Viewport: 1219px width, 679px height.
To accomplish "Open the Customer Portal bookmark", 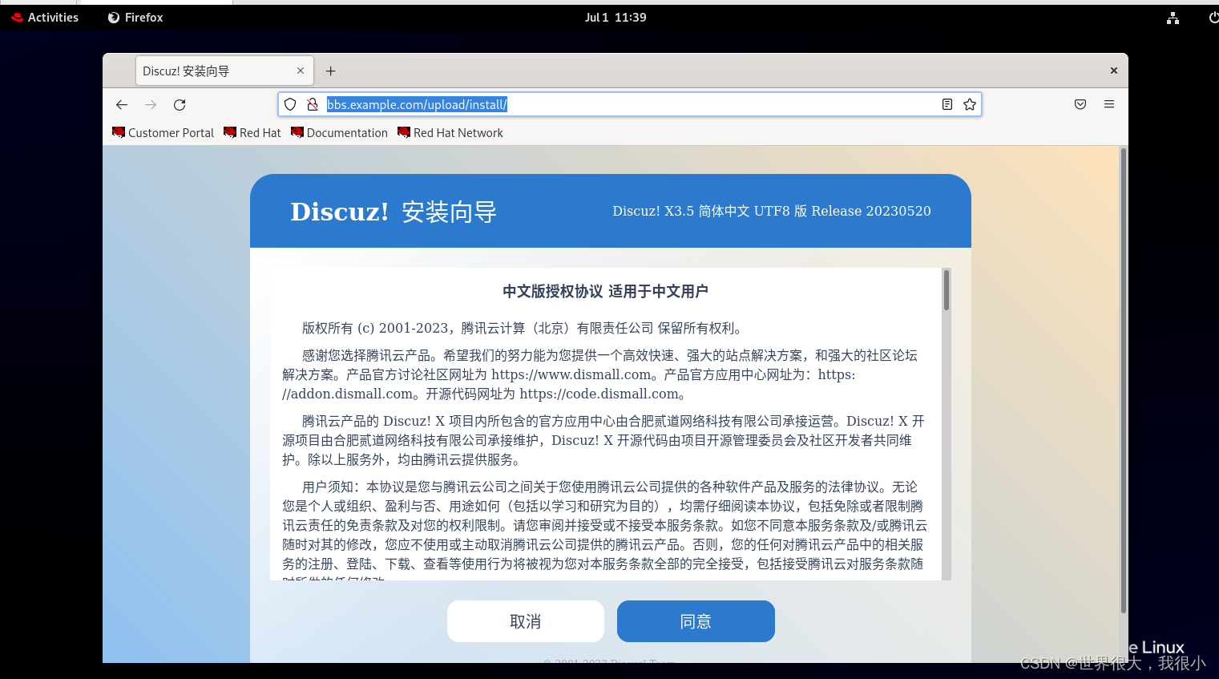I will [x=163, y=132].
